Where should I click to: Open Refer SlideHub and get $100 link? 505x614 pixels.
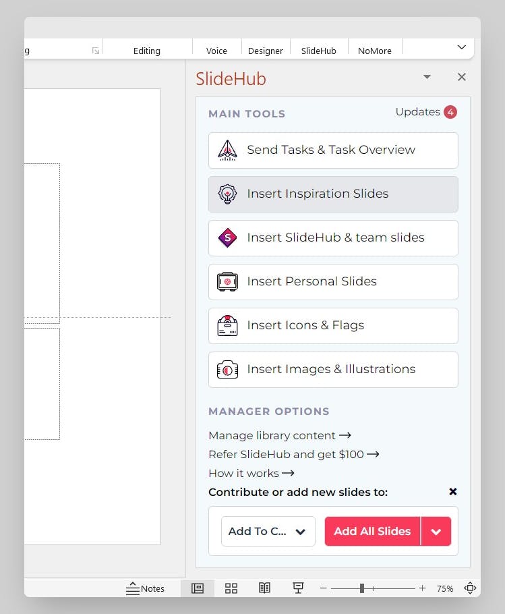click(x=294, y=454)
